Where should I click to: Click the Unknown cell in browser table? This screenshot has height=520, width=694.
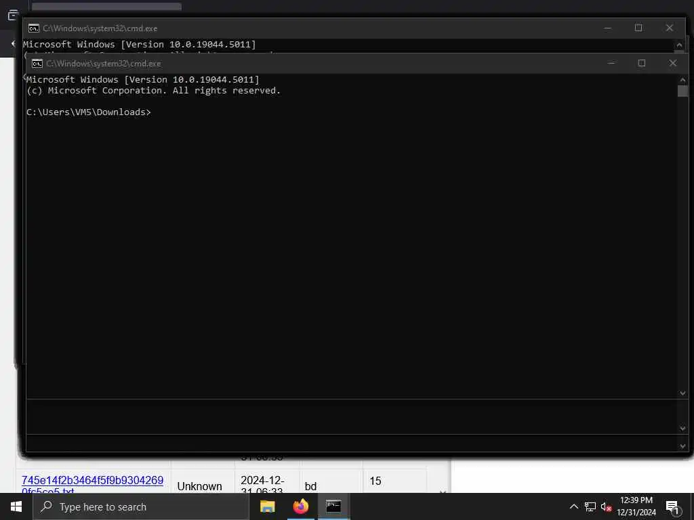click(200, 486)
